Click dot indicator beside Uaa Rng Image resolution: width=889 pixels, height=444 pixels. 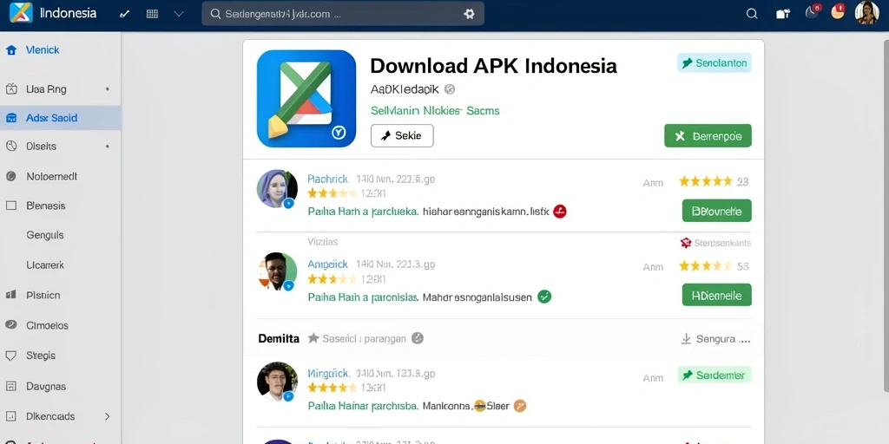(x=107, y=89)
